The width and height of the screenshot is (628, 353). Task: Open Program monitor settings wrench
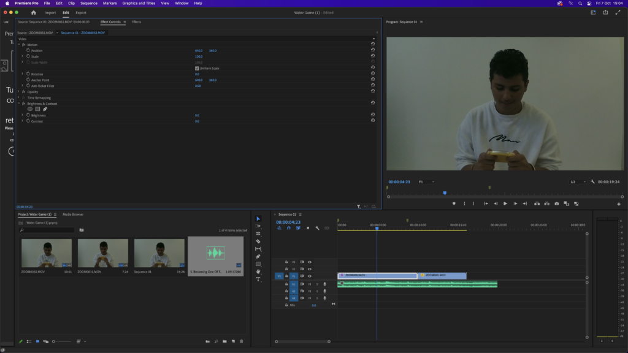pos(593,181)
